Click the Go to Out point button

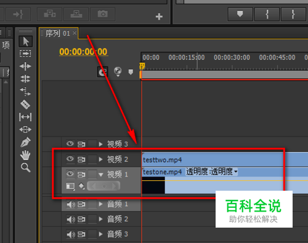18,14
